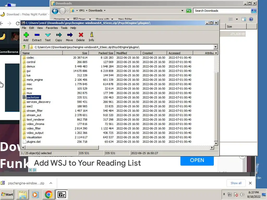The height and width of the screenshot is (200, 267).
Task: Click the Search Downloads field
Action: tap(222, 10)
